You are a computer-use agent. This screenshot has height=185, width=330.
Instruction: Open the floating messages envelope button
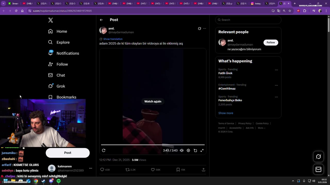pos(318,170)
